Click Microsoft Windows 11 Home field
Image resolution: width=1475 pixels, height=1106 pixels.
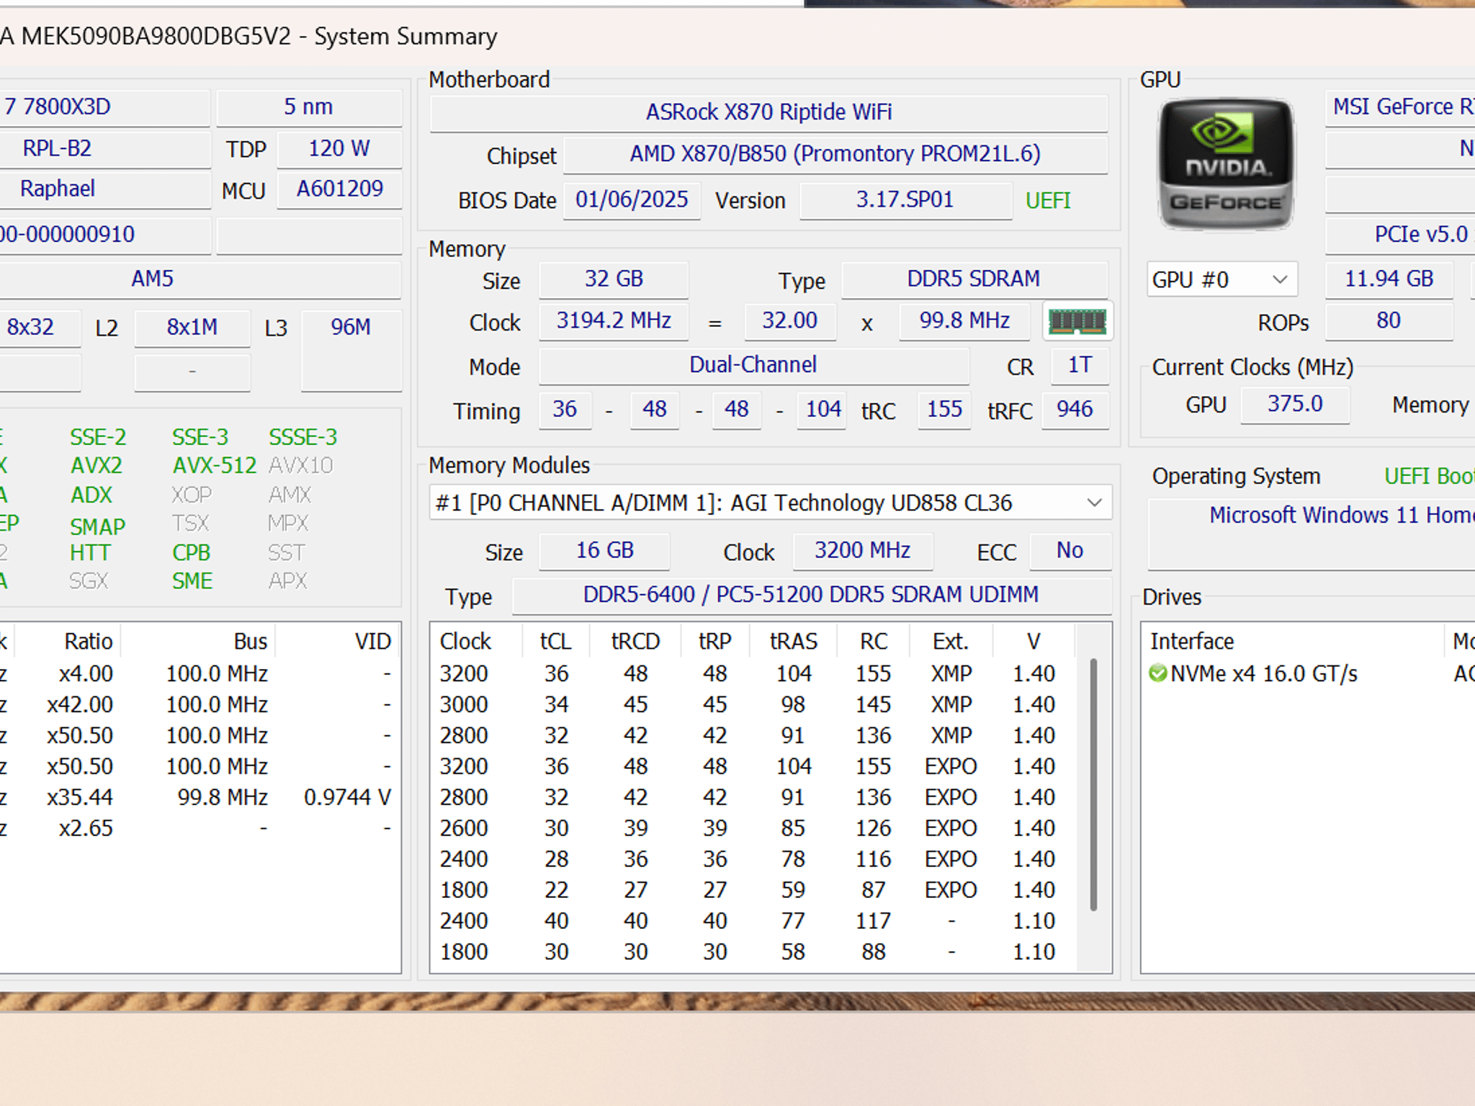click(1312, 534)
